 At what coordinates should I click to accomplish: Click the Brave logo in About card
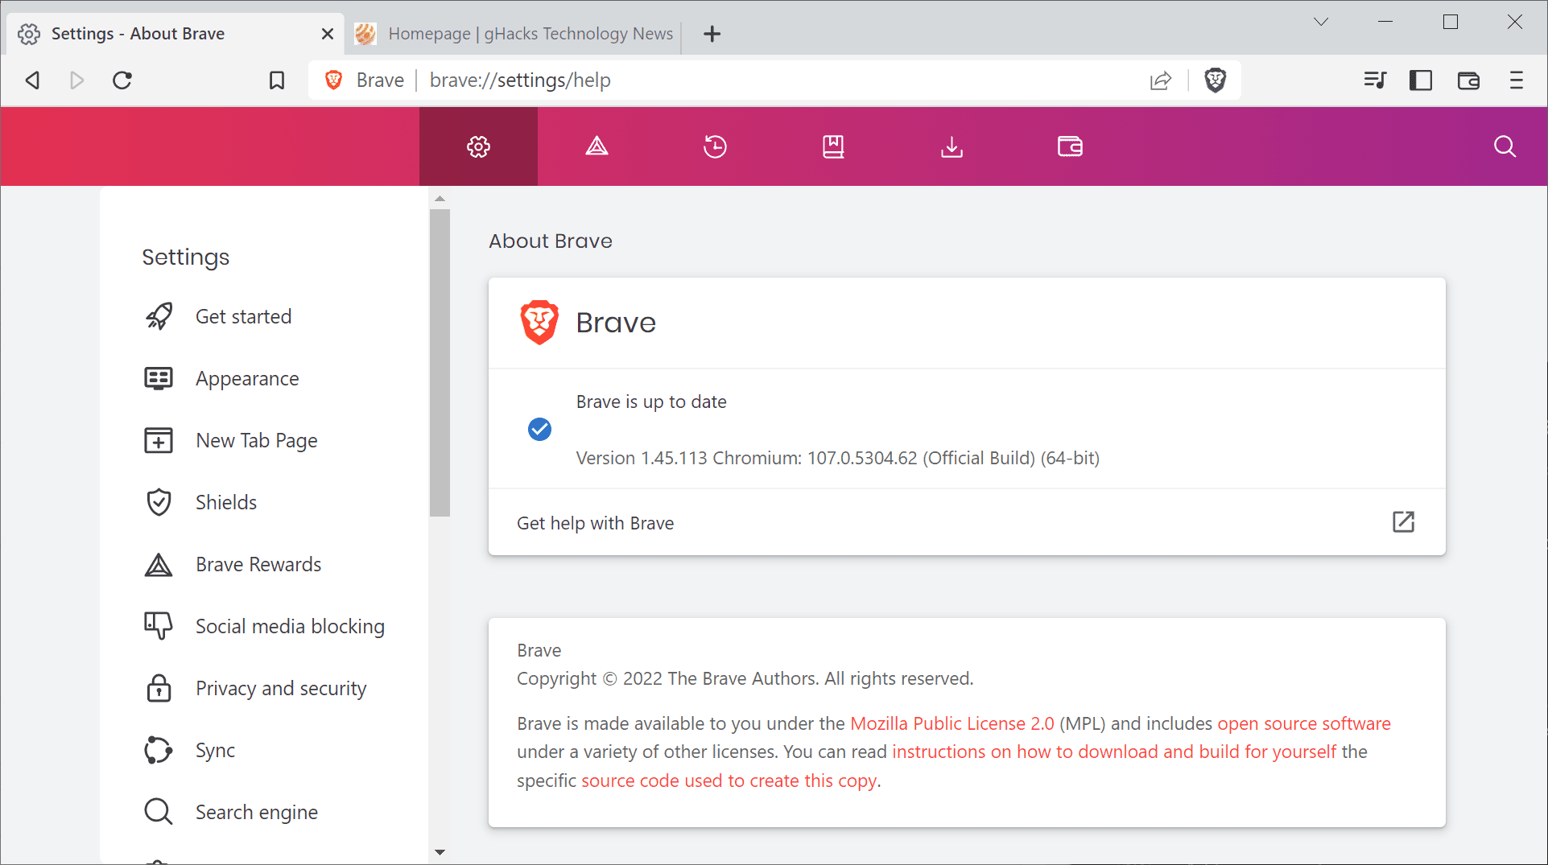(539, 323)
